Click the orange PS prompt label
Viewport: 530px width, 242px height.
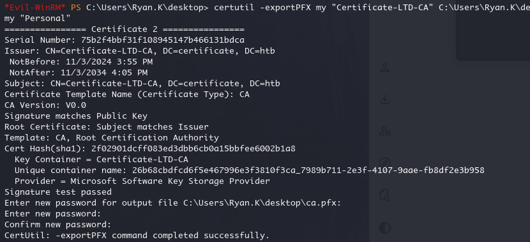pos(76,8)
